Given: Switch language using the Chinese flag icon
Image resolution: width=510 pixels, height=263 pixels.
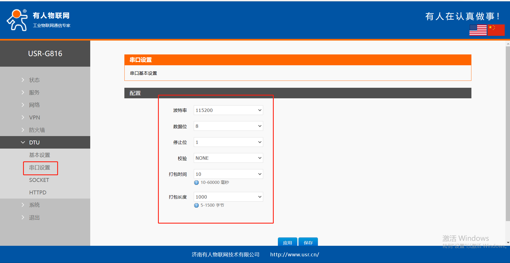Looking at the screenshot, I should click(x=496, y=30).
